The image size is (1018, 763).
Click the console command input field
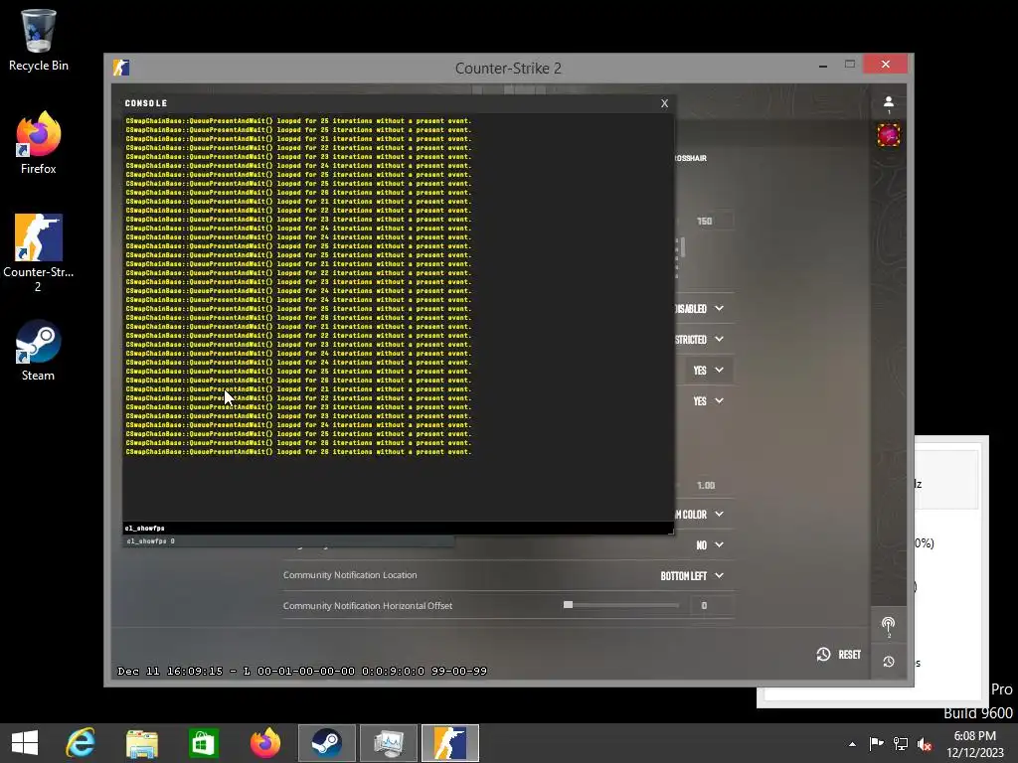(398, 529)
